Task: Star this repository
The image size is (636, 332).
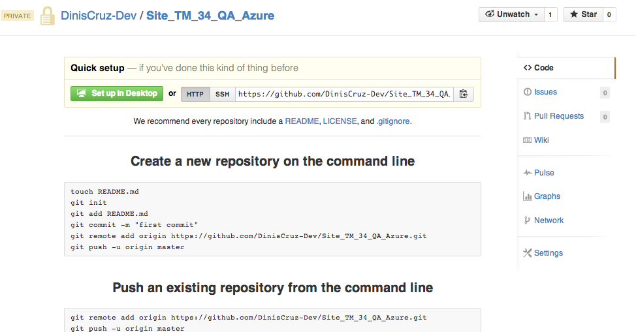Action: click(x=582, y=14)
